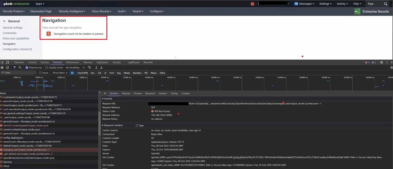Open Roles and capabilities settings link

(16, 38)
